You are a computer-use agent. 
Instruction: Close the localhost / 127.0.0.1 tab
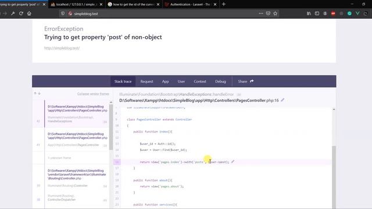tap(101, 4)
